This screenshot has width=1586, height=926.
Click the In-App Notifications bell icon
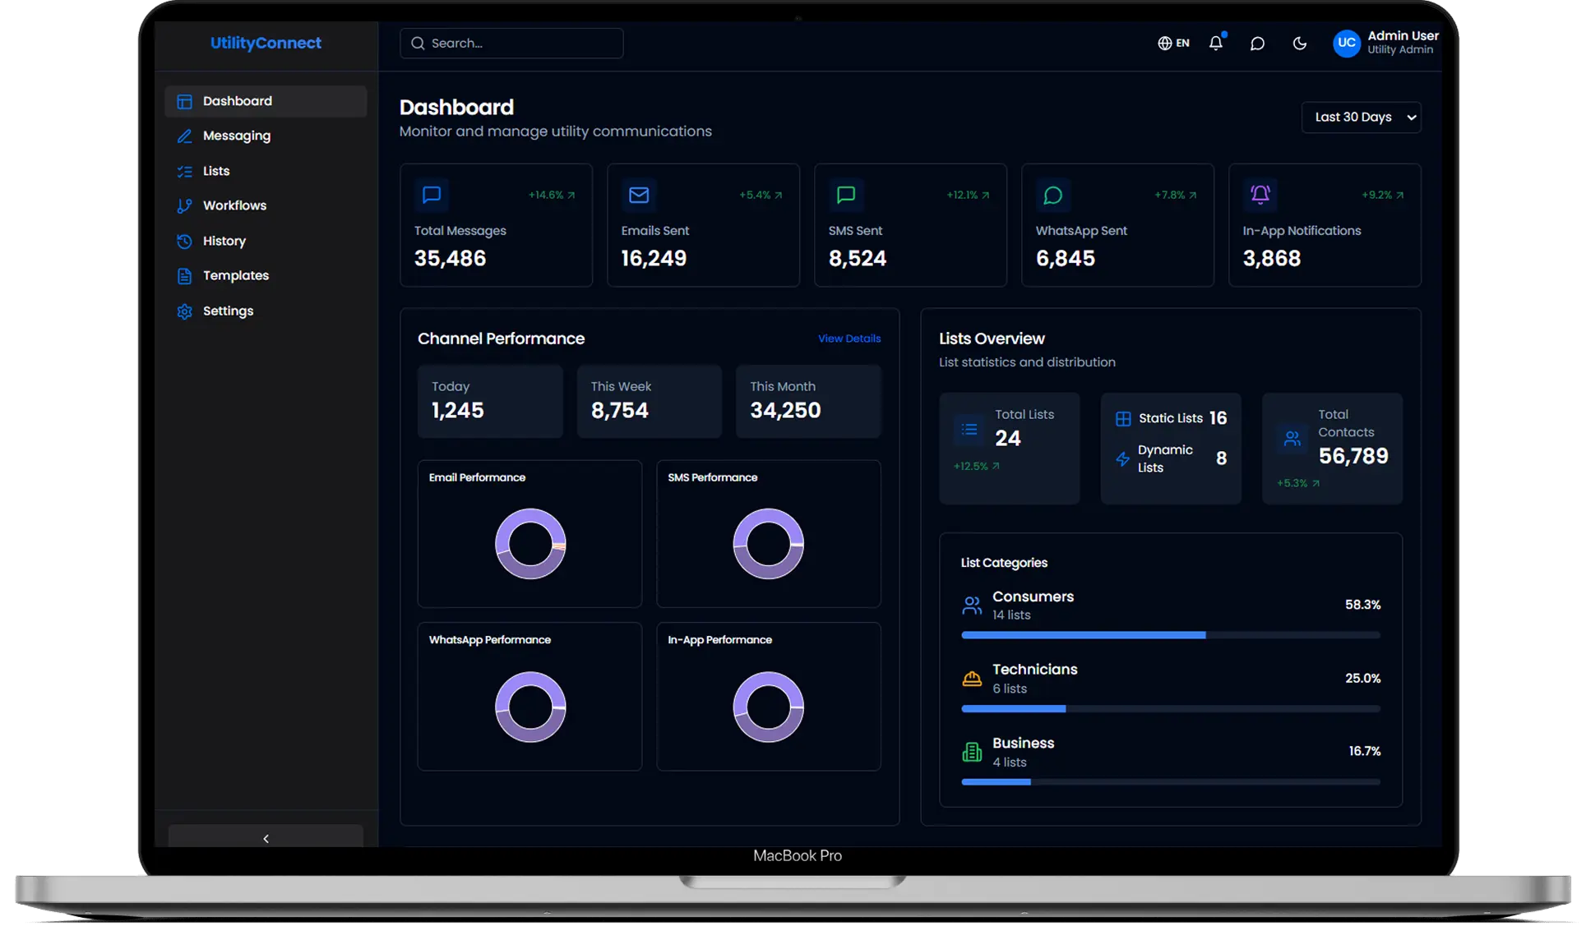(1260, 195)
